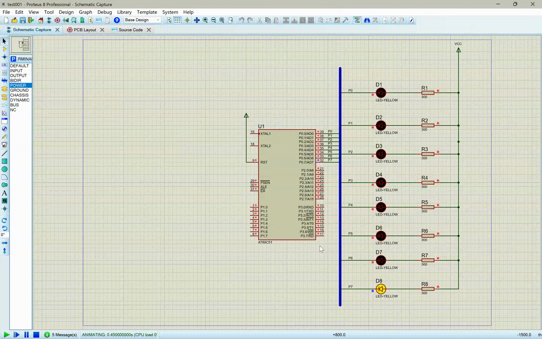The width and height of the screenshot is (542, 339).
Task: Select the INPUT terminal type
Action: coord(16,70)
